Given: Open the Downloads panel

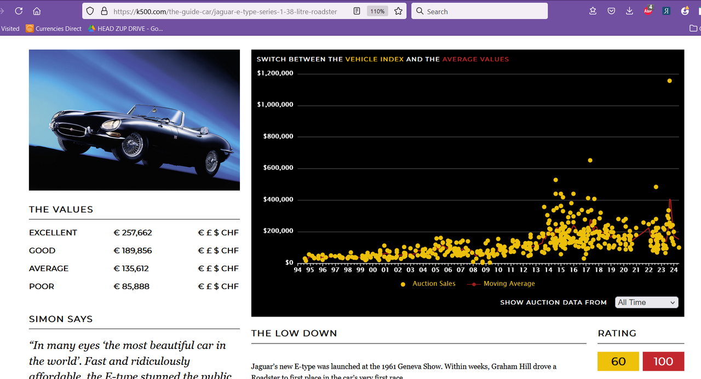Looking at the screenshot, I should coord(629,11).
